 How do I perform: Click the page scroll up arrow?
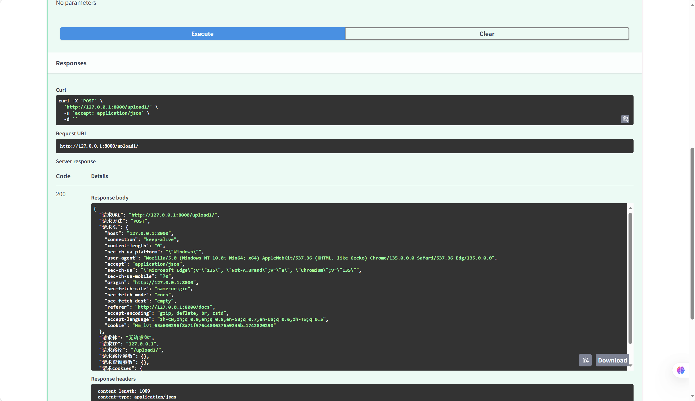click(x=692, y=5)
